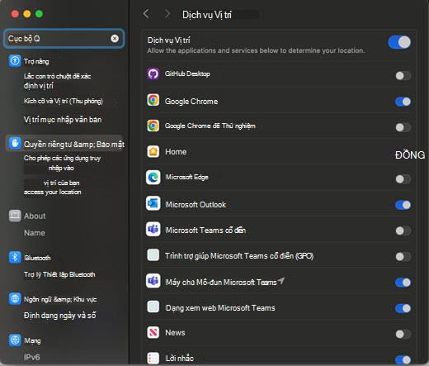Click the Microsoft Teams cổ điển icon

click(153, 229)
